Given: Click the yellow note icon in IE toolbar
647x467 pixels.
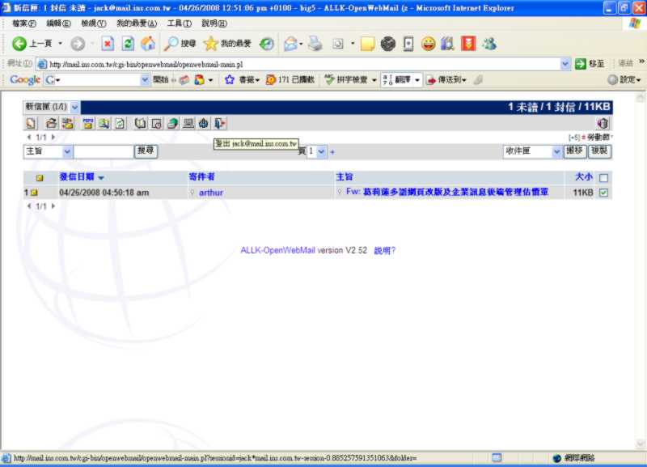Looking at the screenshot, I should click(x=367, y=44).
